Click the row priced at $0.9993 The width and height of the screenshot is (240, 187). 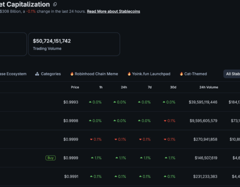tap(120, 102)
